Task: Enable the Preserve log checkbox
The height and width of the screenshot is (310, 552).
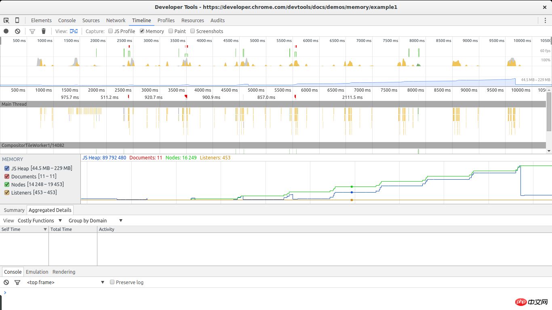Action: coord(112,282)
